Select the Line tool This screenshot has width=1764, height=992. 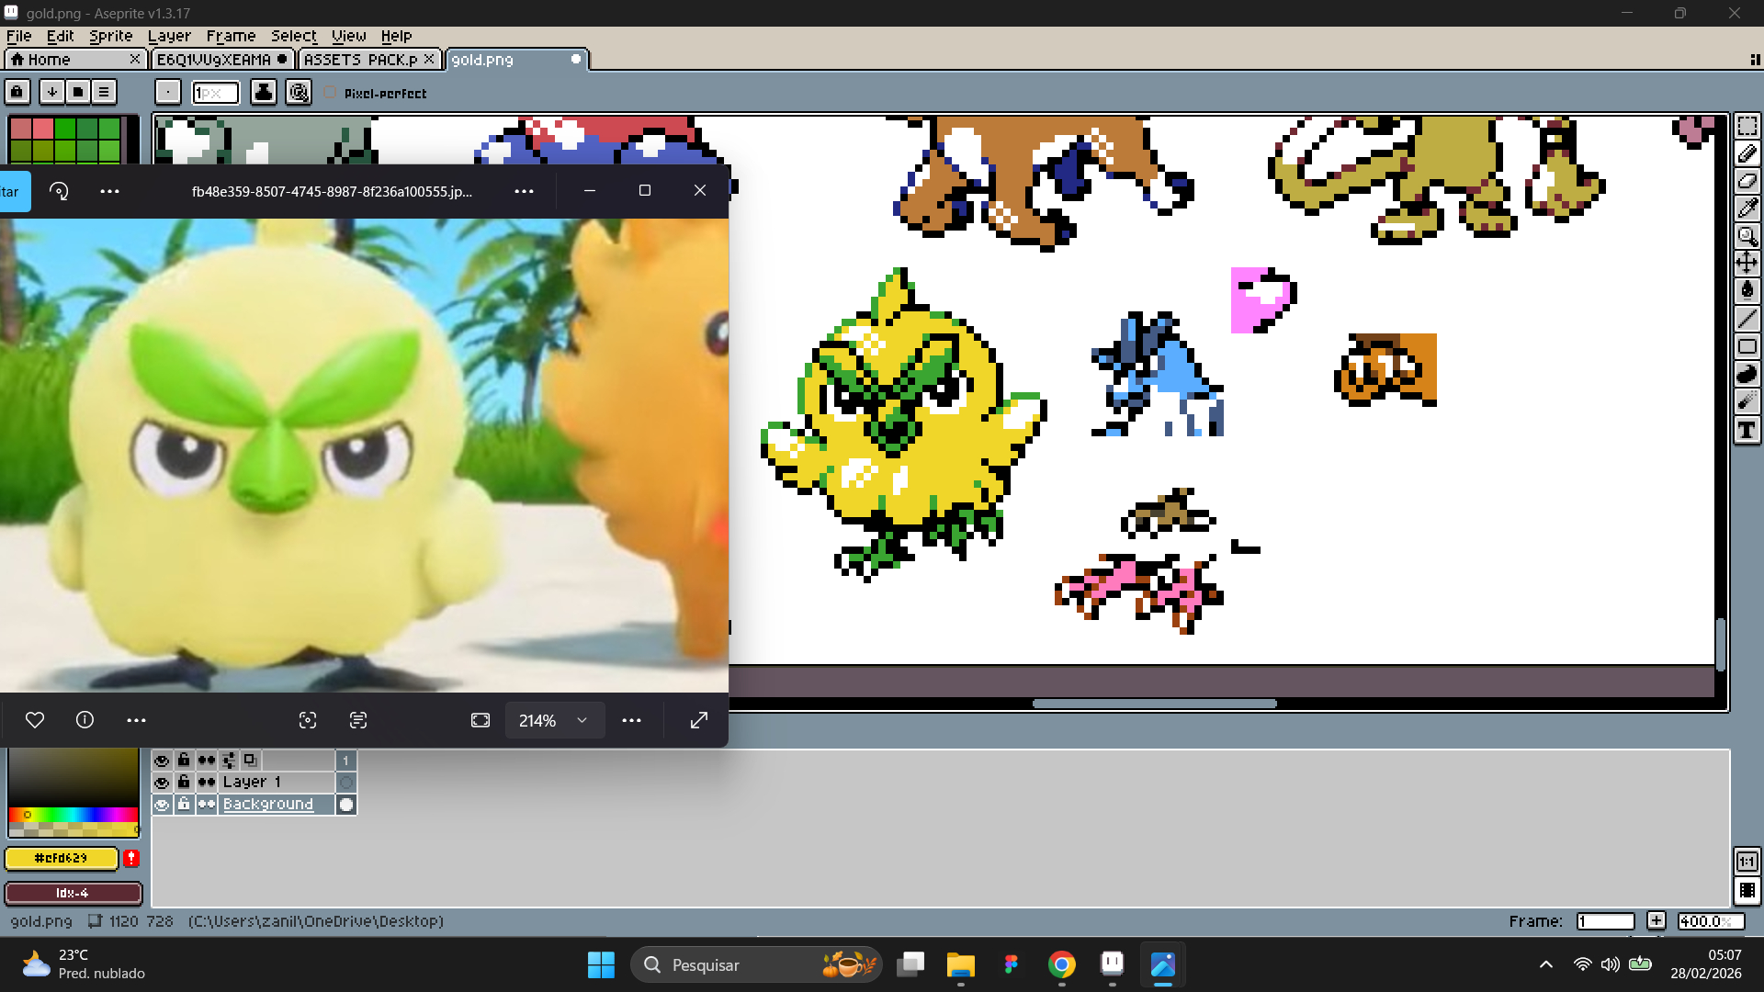[1747, 319]
